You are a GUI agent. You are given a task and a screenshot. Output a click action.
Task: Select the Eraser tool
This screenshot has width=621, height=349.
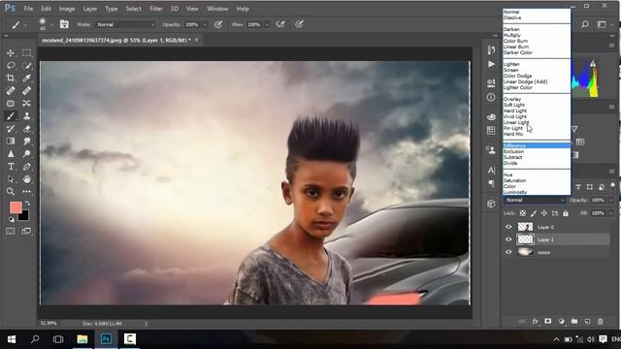click(x=26, y=129)
